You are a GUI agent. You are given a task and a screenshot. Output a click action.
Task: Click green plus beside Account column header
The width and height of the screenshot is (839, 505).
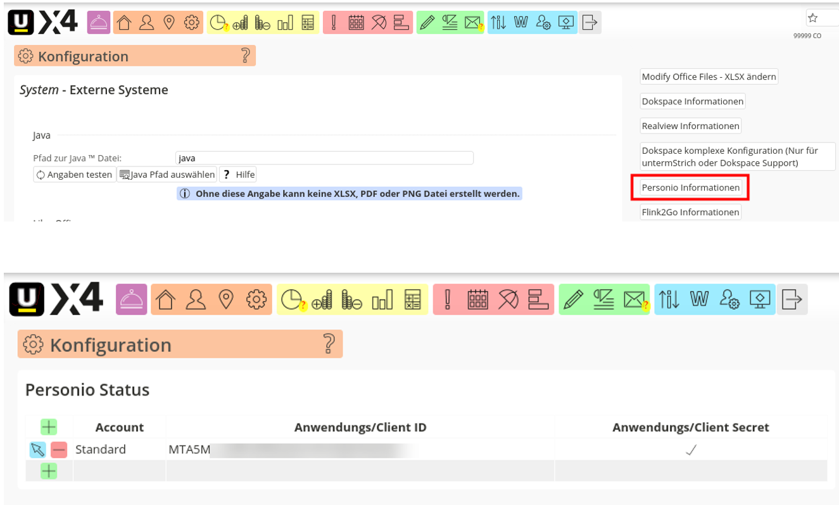coord(49,427)
